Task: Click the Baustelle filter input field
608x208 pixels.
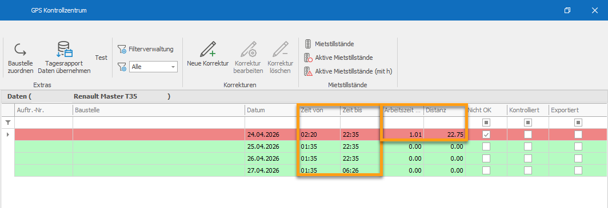Action: (x=159, y=123)
